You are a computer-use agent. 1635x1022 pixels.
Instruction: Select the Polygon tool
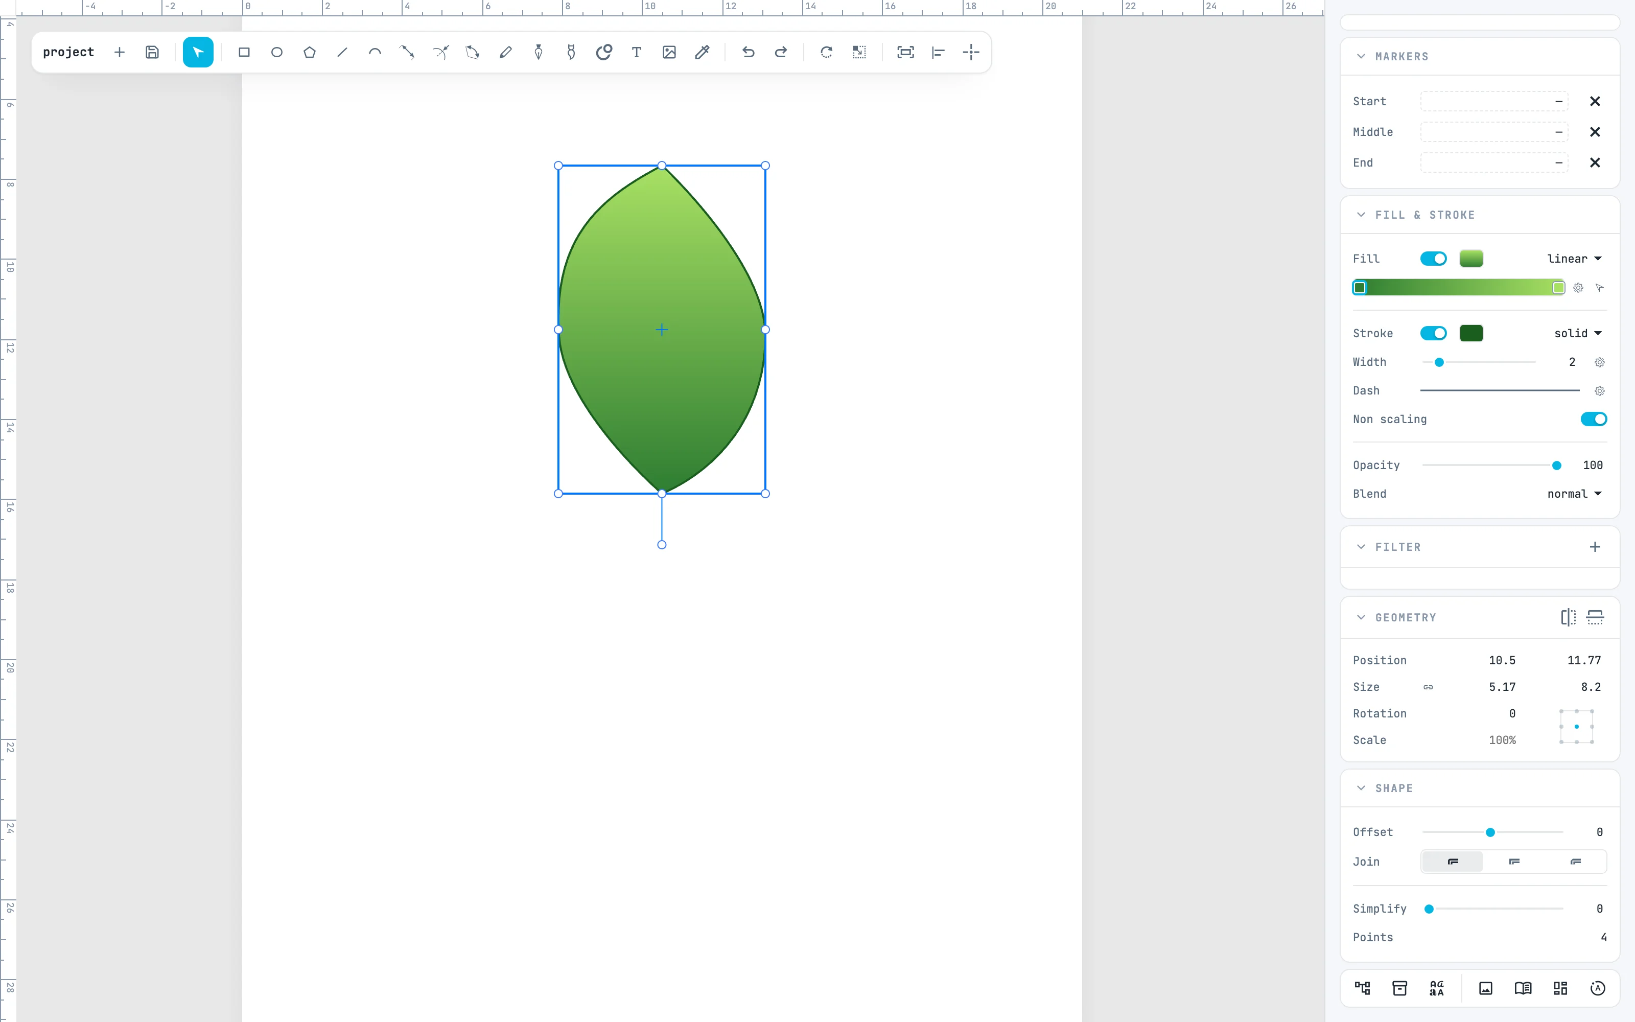tap(310, 52)
